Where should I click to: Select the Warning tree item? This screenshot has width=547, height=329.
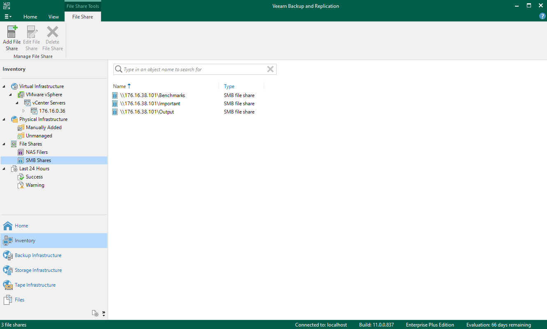pos(35,185)
